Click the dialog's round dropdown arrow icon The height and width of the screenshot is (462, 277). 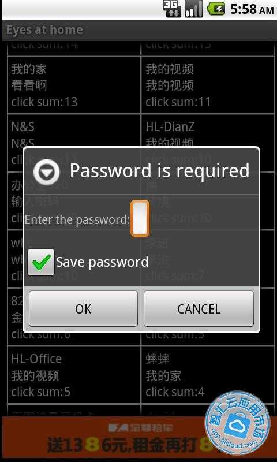tap(46, 172)
